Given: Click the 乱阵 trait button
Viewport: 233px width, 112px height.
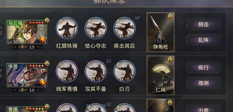Looking at the screenshot, I should (204, 40).
